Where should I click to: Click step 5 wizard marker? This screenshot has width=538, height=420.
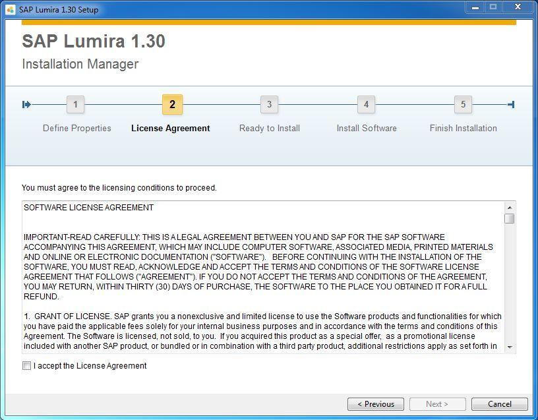pyautogui.click(x=463, y=104)
